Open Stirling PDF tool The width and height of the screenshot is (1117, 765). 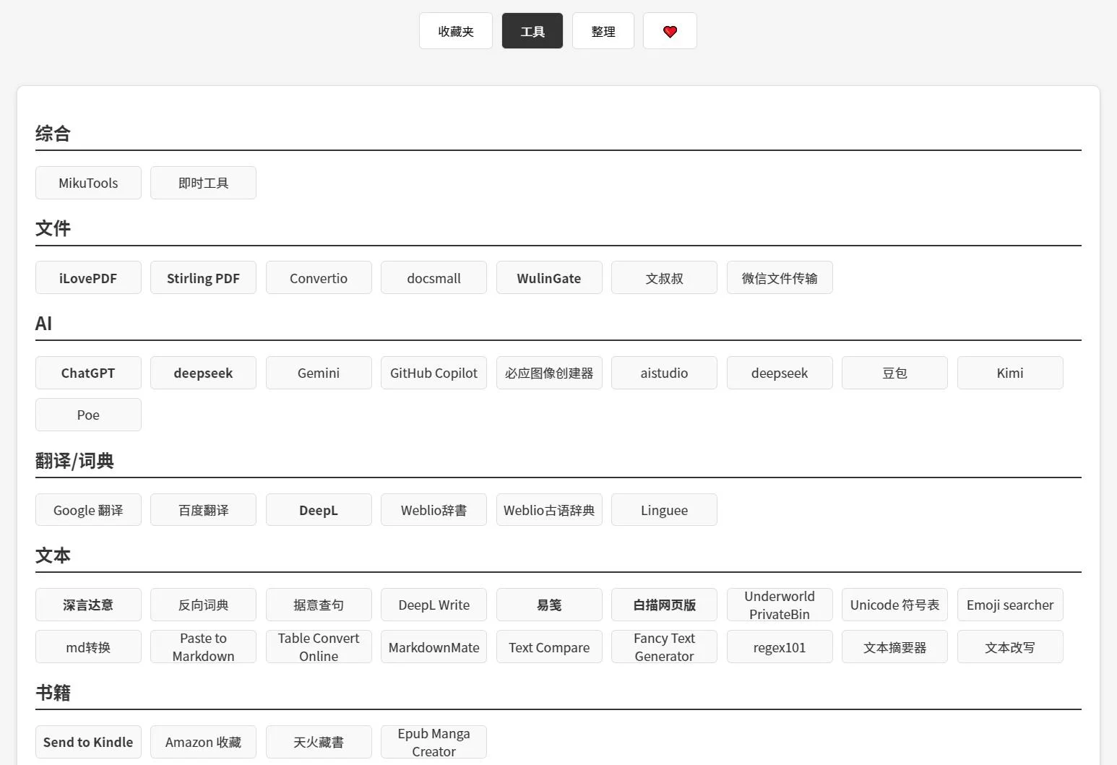(x=203, y=278)
